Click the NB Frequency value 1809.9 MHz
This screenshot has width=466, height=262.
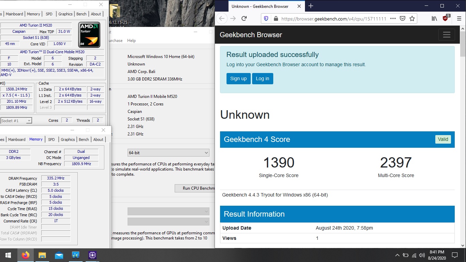coord(81,164)
